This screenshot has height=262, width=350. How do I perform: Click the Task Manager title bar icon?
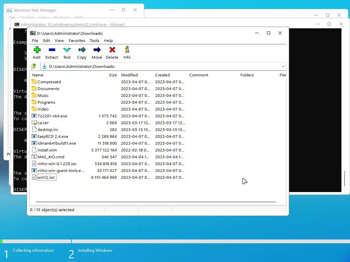tap(9, 10)
